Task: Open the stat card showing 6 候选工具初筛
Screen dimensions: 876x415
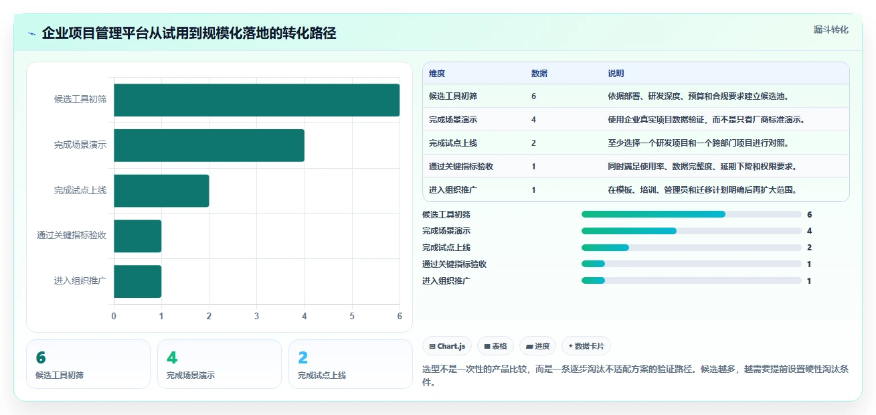Action: (88, 364)
